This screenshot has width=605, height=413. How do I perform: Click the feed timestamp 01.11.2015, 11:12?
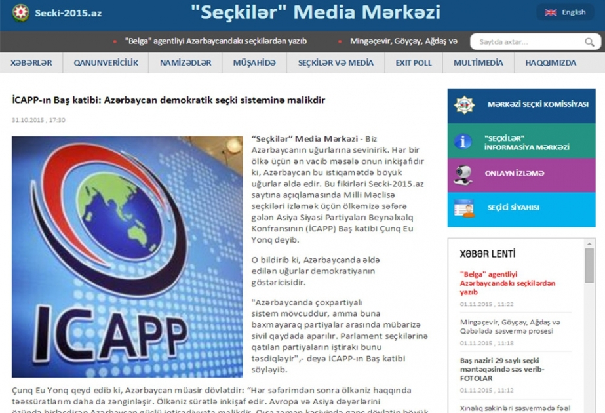point(486,390)
